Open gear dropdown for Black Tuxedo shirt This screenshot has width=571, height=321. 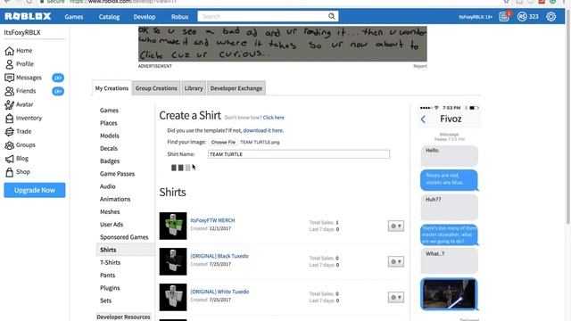396,261
